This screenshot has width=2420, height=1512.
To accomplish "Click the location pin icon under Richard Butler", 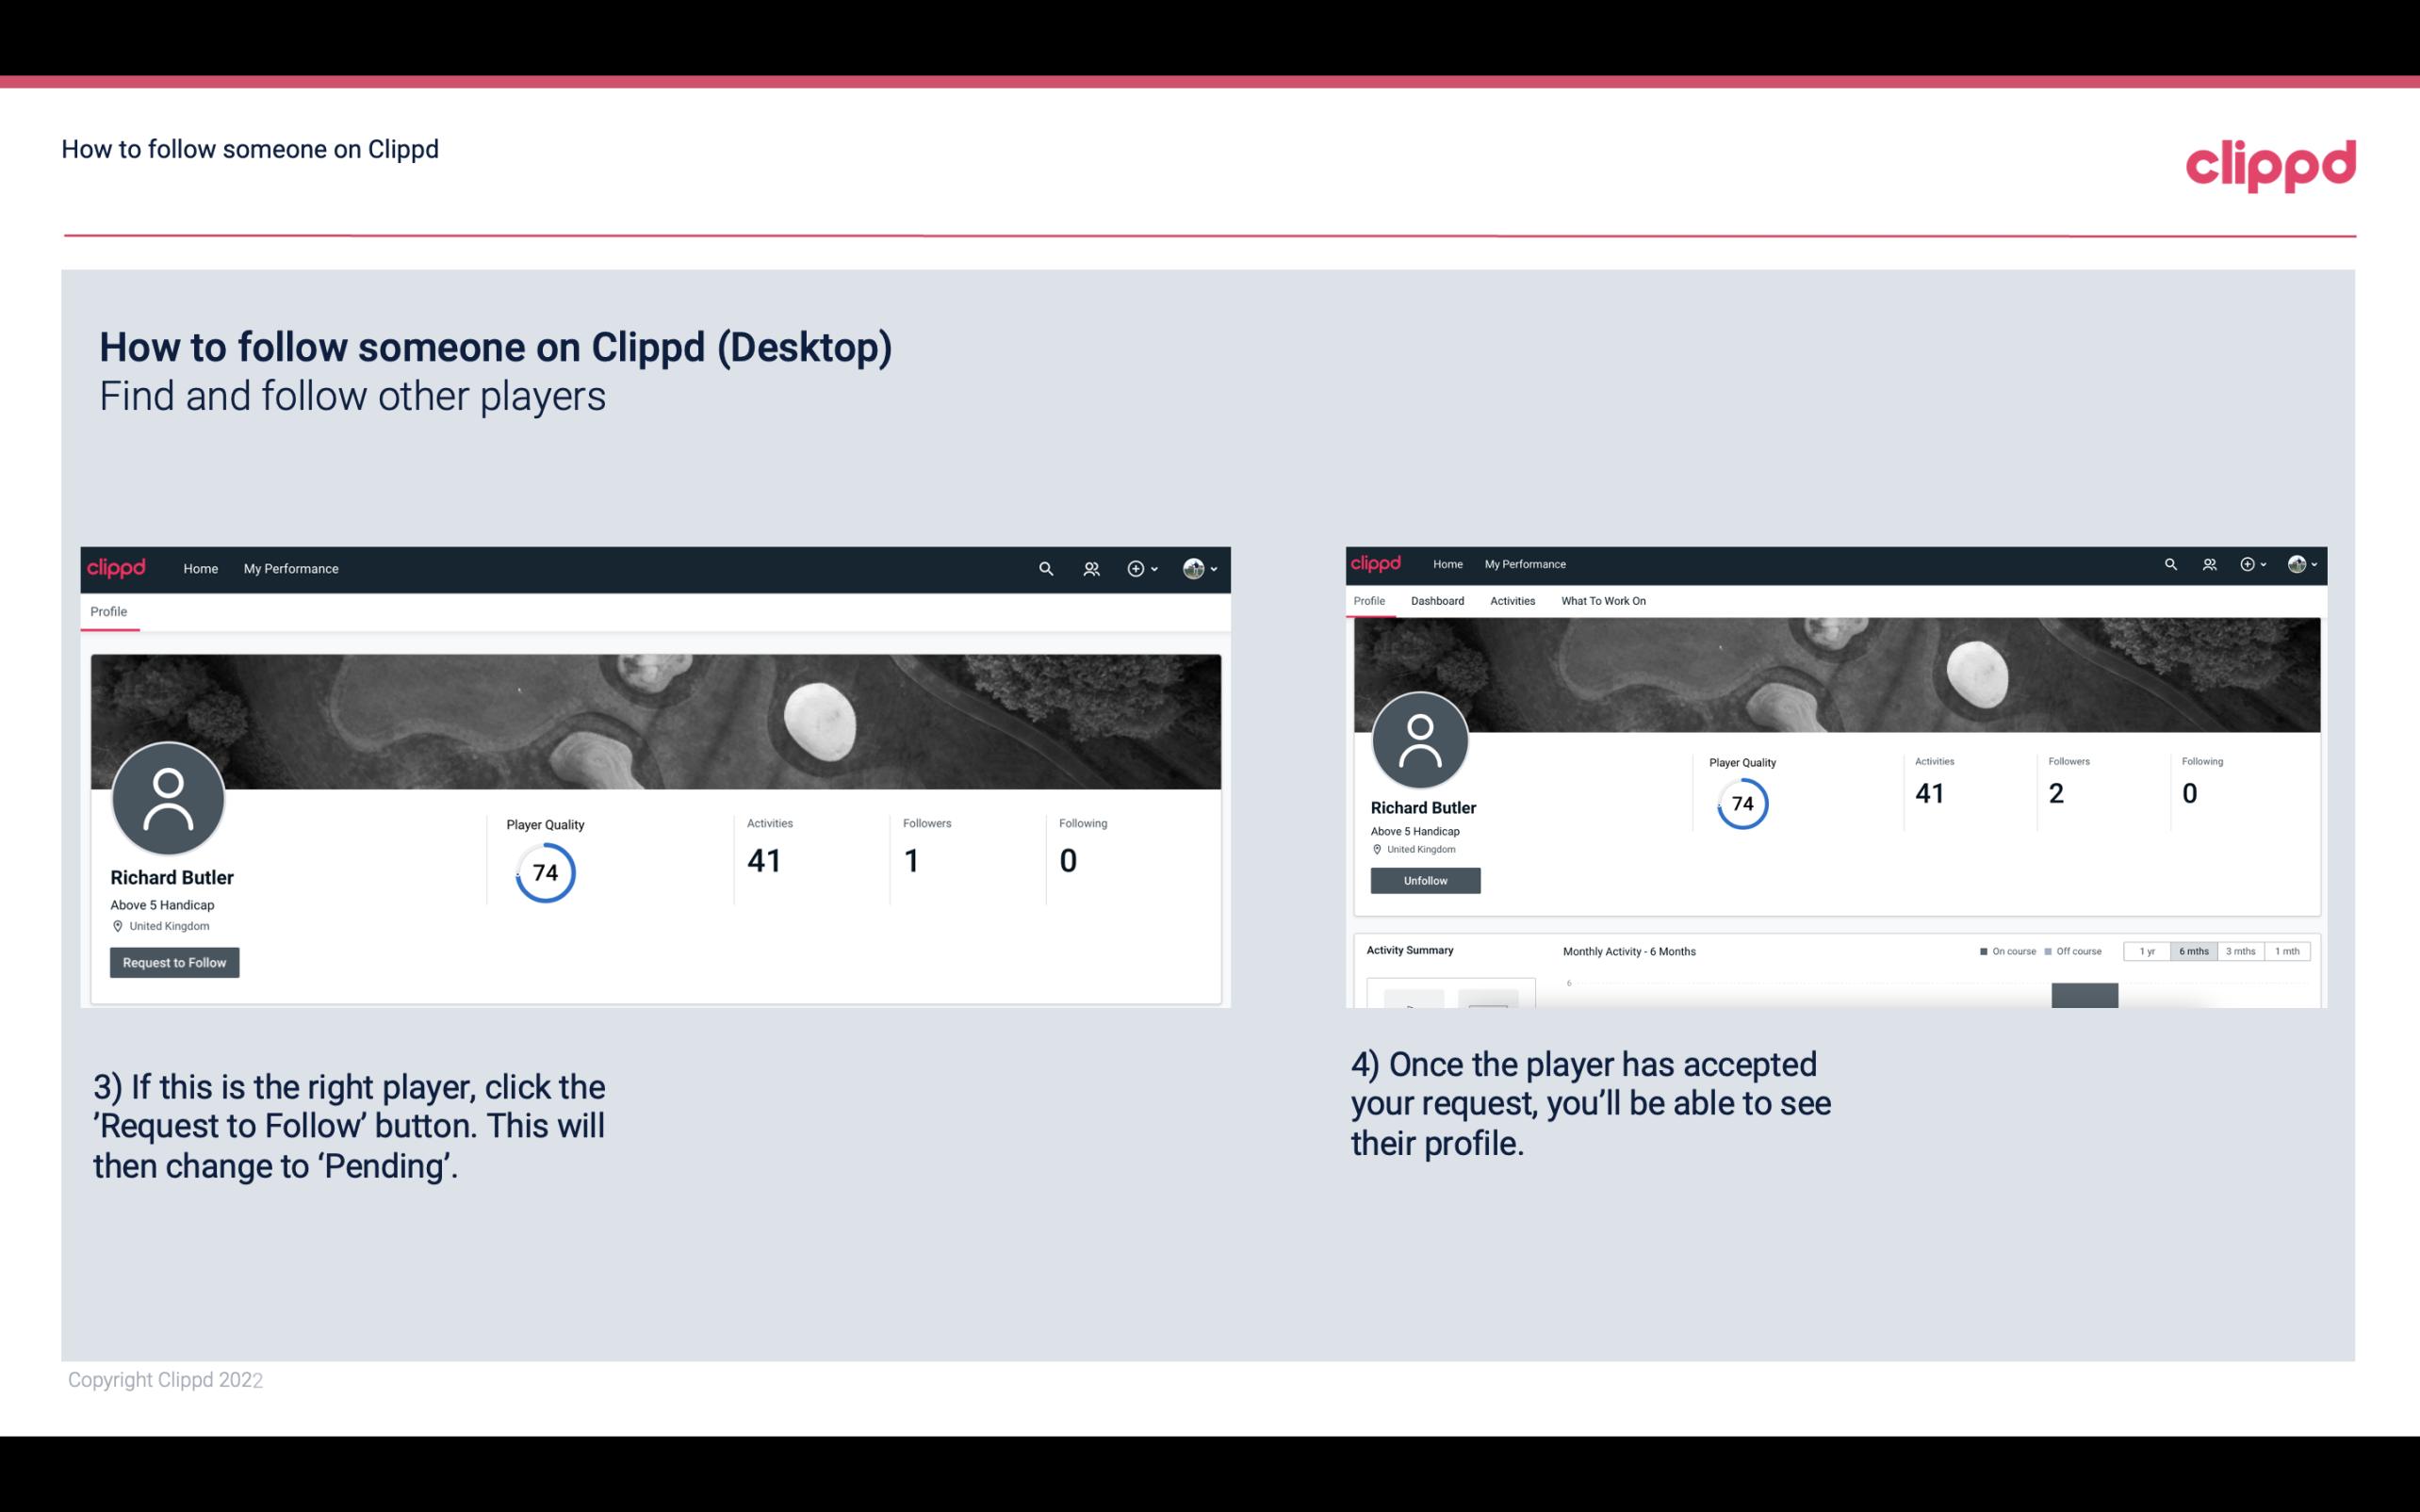I will pos(117,925).
